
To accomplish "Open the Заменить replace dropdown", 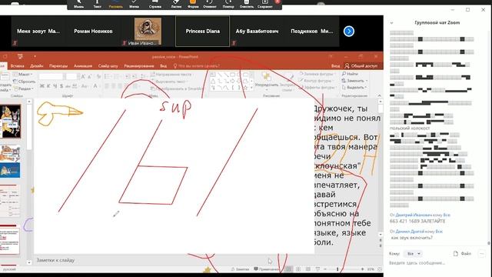I will pos(354,81).
